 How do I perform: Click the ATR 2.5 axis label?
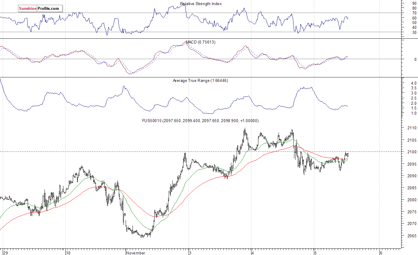(x=414, y=98)
